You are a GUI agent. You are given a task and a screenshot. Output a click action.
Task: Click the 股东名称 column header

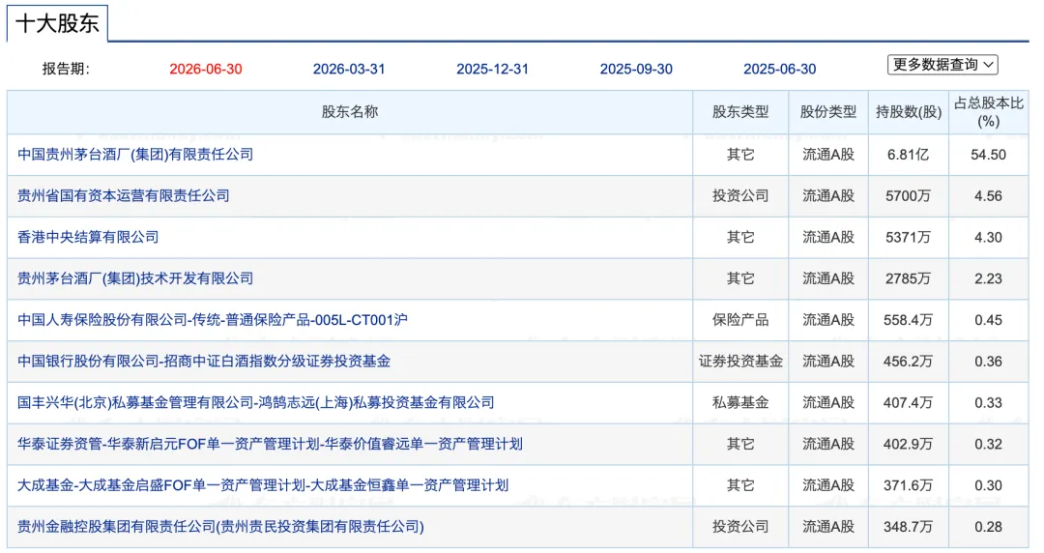[x=350, y=112]
